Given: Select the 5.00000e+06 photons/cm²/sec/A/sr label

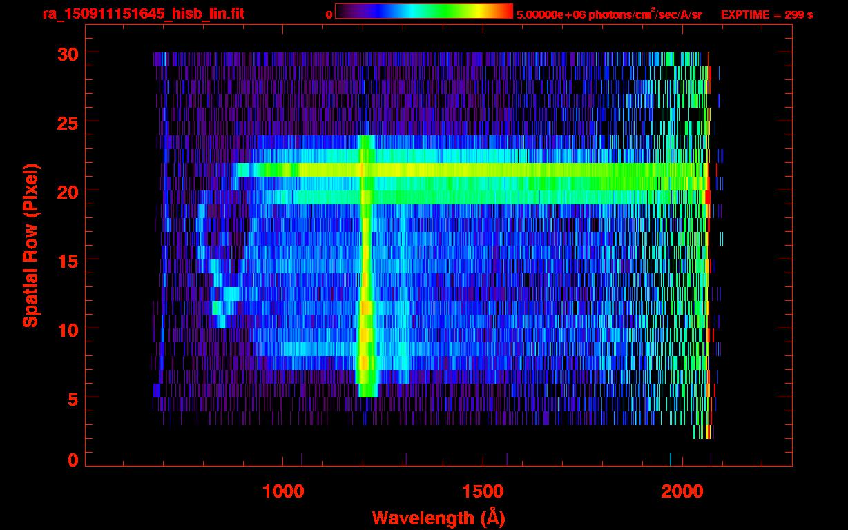Looking at the screenshot, I should pos(609,14).
